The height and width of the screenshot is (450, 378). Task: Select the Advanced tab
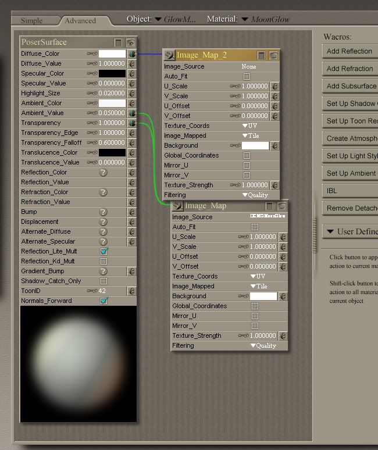coord(80,20)
